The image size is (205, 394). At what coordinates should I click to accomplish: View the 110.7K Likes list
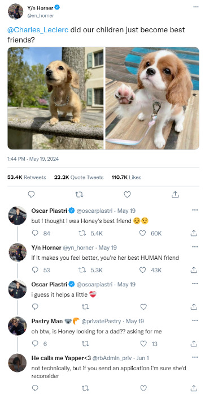(127, 177)
